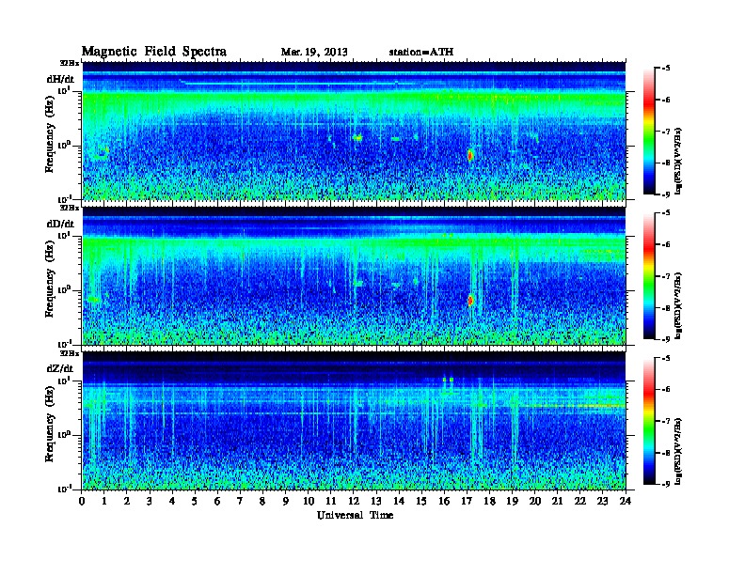This screenshot has height=575, width=745.
Task: Click the 32Hz label above the dZ/dt panel
Action: tap(70, 353)
